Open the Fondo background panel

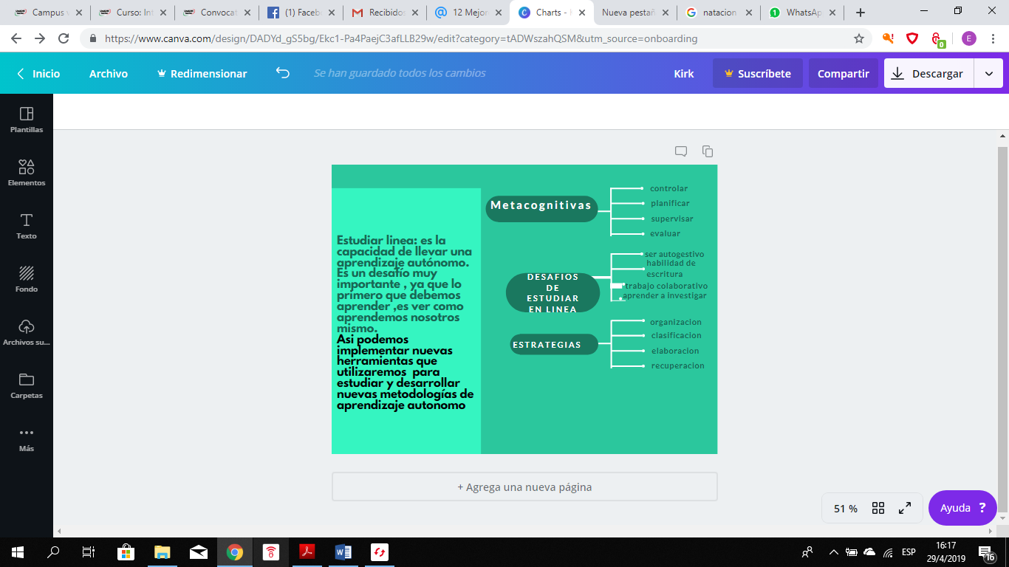tap(27, 279)
